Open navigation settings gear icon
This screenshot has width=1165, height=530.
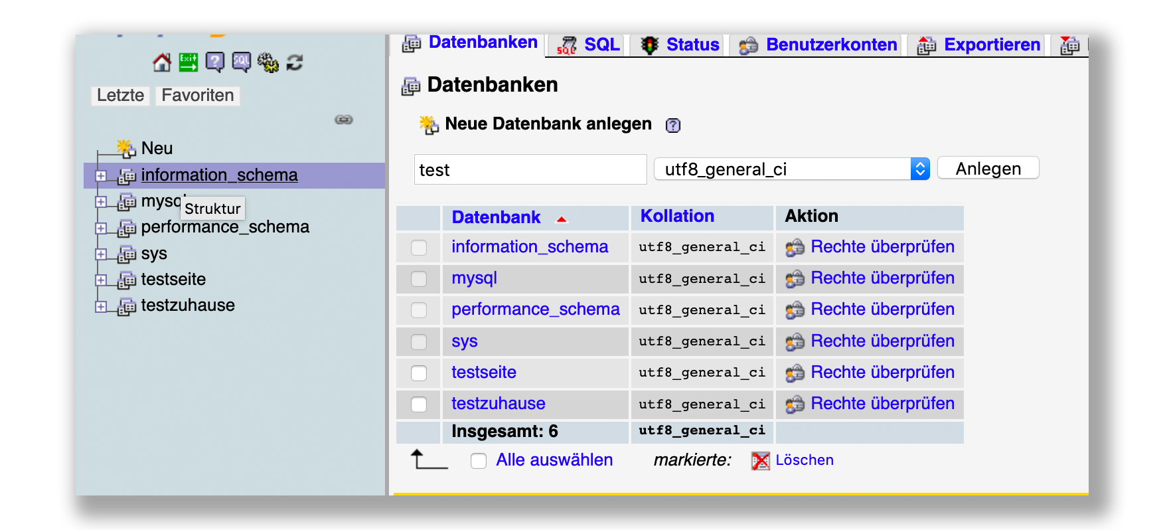(x=268, y=62)
